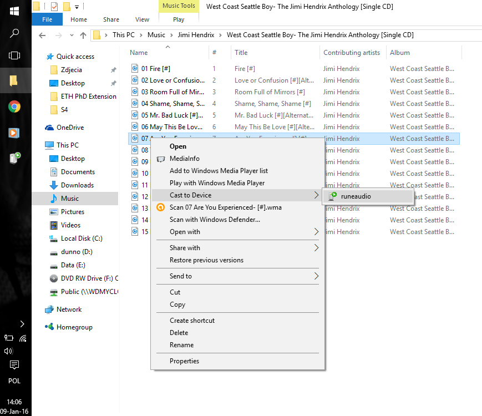Select Homegroup in navigation pane
The height and width of the screenshot is (416, 482).
[74, 327]
